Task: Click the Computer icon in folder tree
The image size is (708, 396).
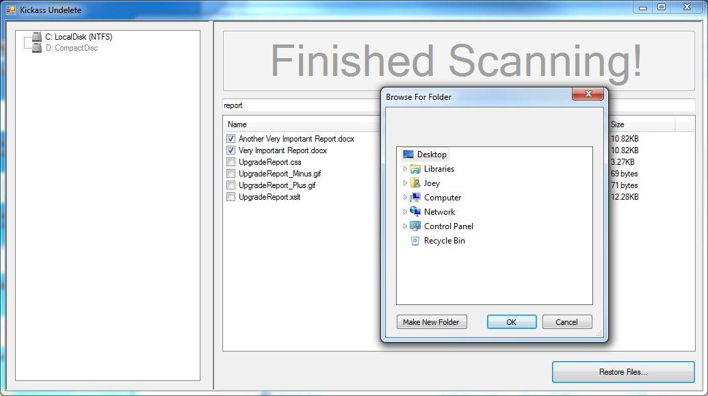Action: (415, 198)
